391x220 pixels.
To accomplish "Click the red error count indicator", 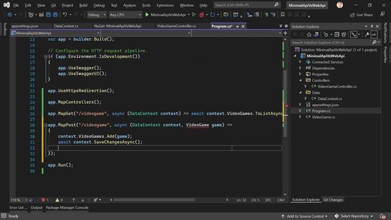I will [45, 200].
